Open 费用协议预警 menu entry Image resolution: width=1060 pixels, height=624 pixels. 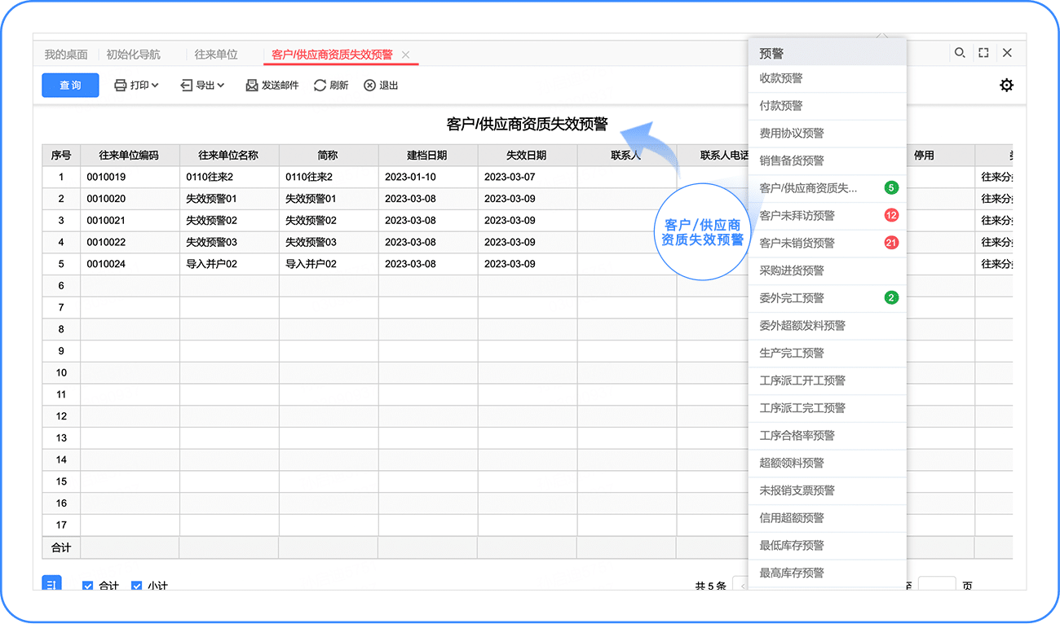coord(827,134)
